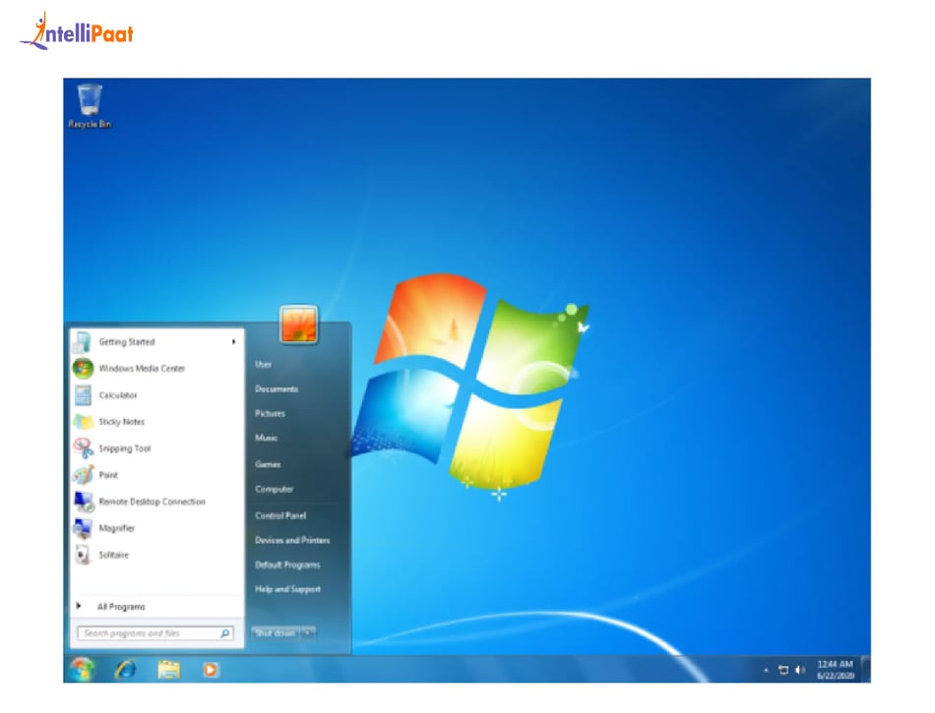Open Default Programs

[x=287, y=564]
